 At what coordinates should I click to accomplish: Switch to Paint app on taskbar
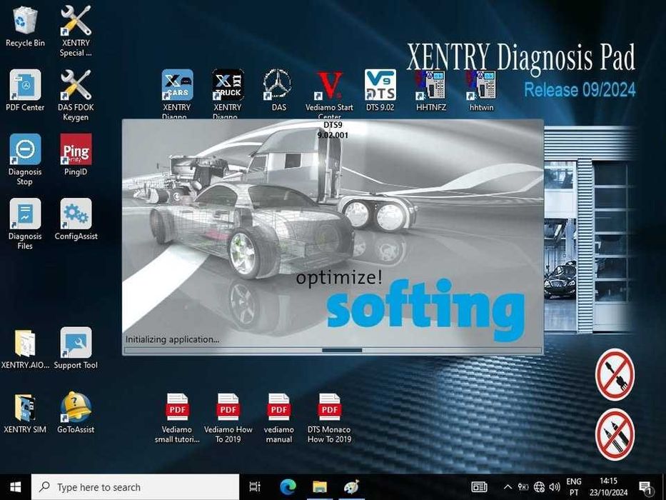pos(352,487)
